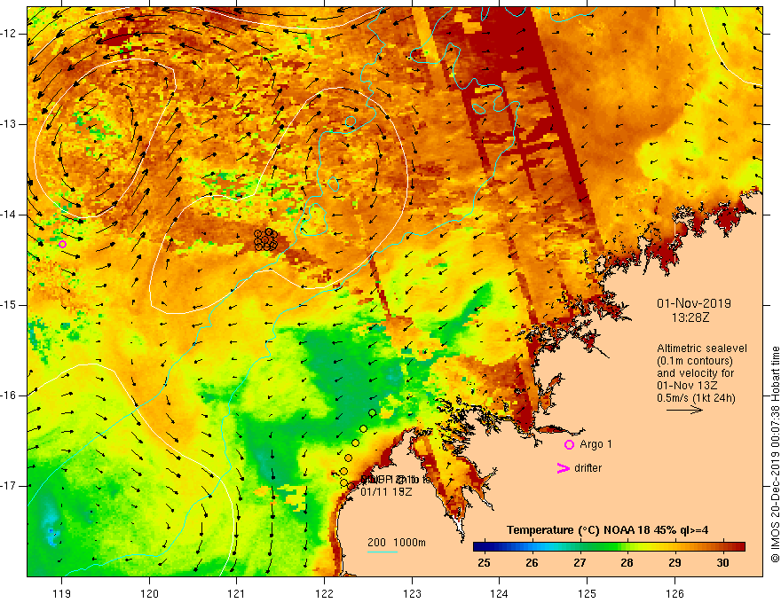Click the 'drifter' legend label

588,468
